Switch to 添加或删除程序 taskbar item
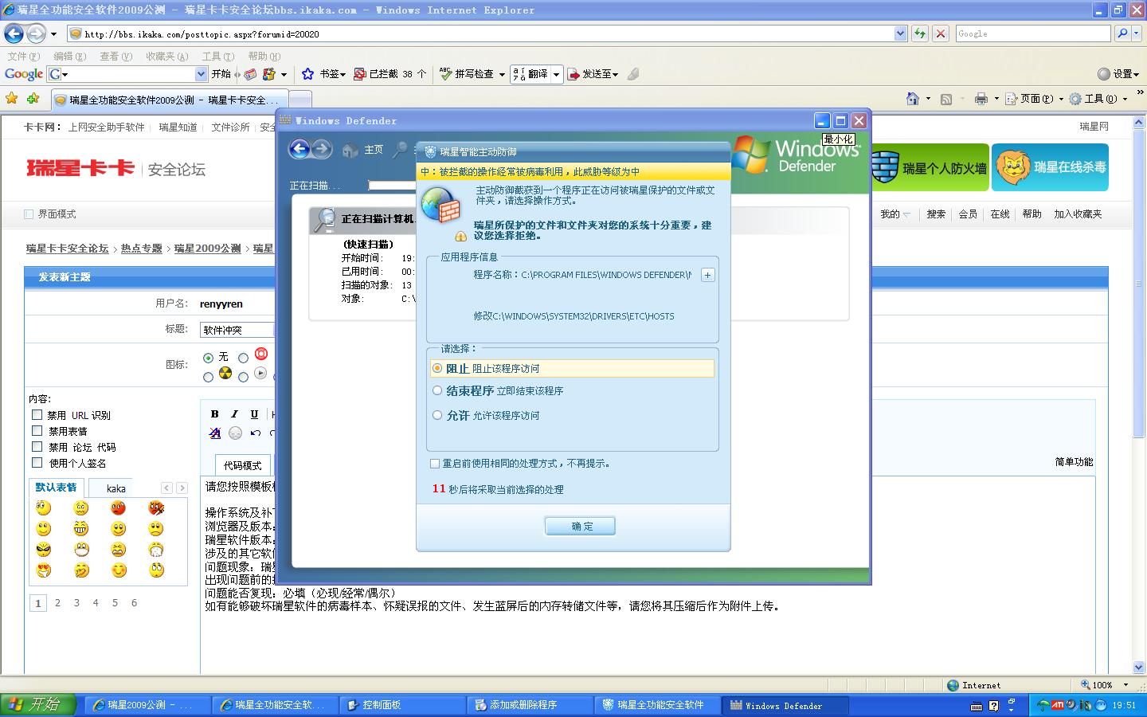Image resolution: width=1147 pixels, height=717 pixels. [531, 705]
